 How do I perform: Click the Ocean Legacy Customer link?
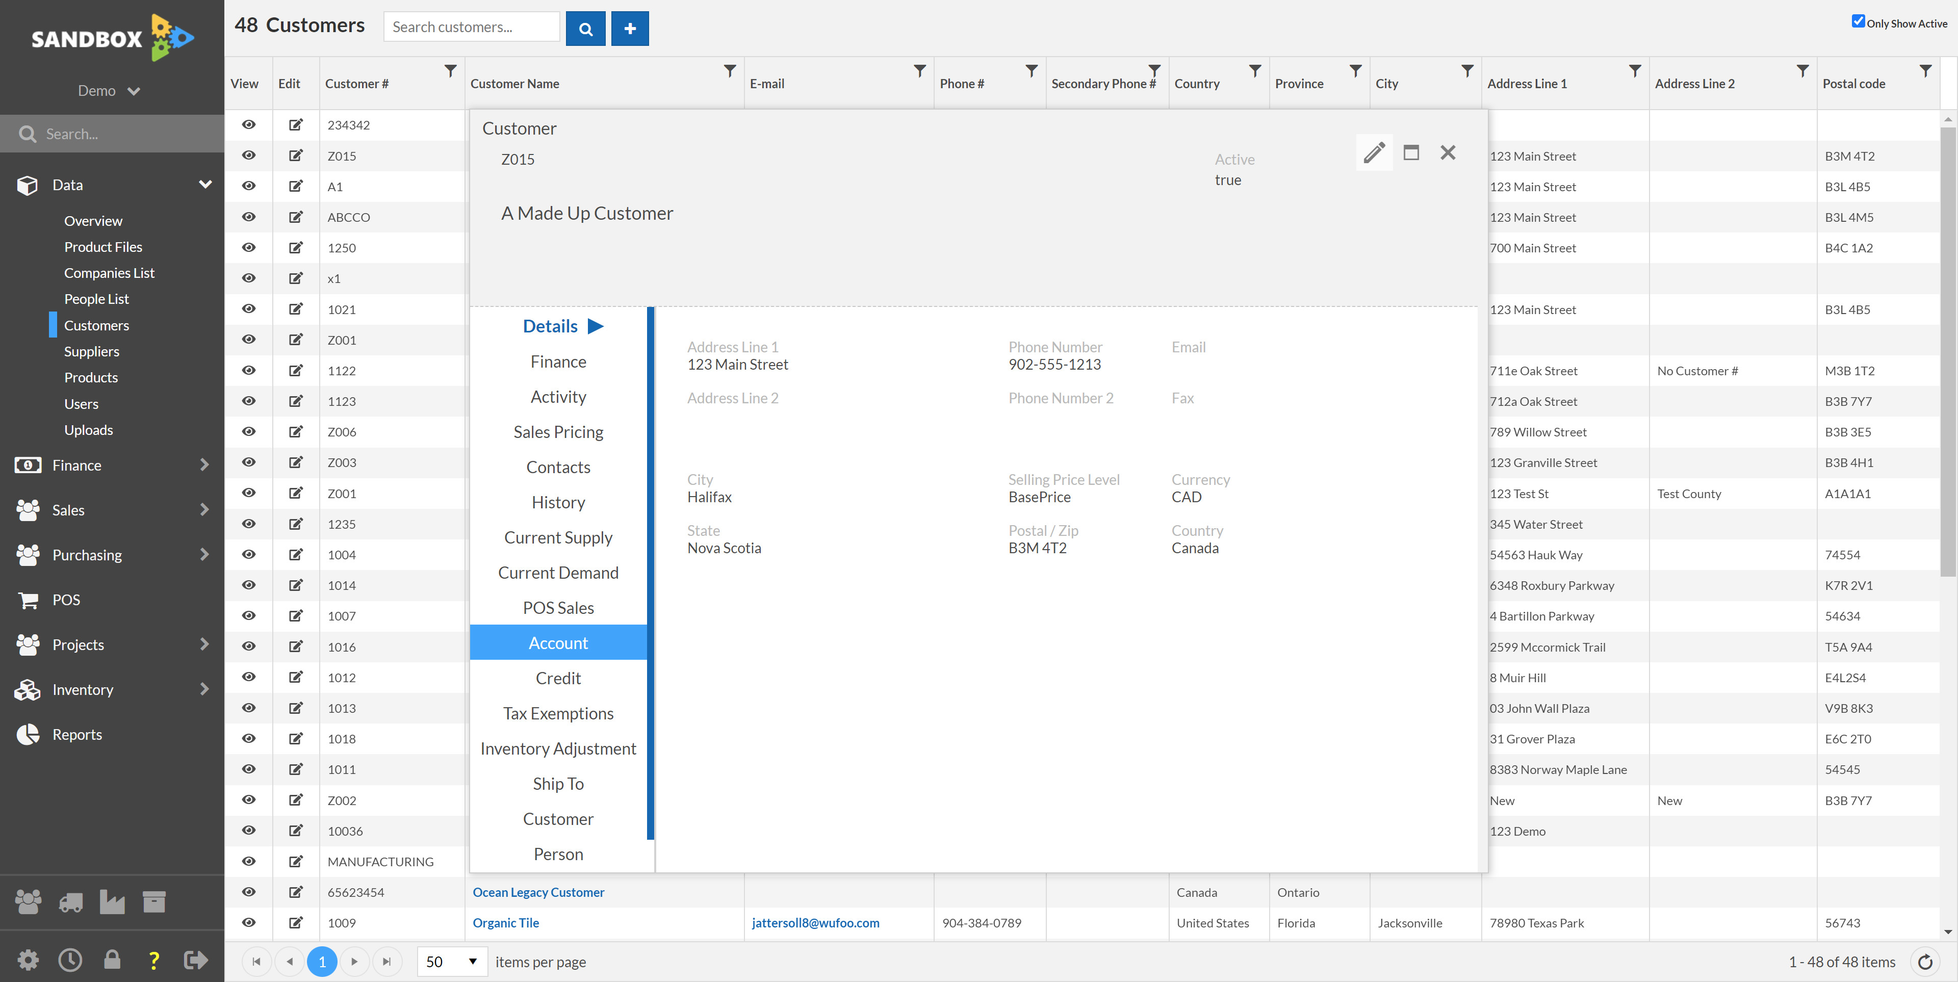(x=537, y=891)
